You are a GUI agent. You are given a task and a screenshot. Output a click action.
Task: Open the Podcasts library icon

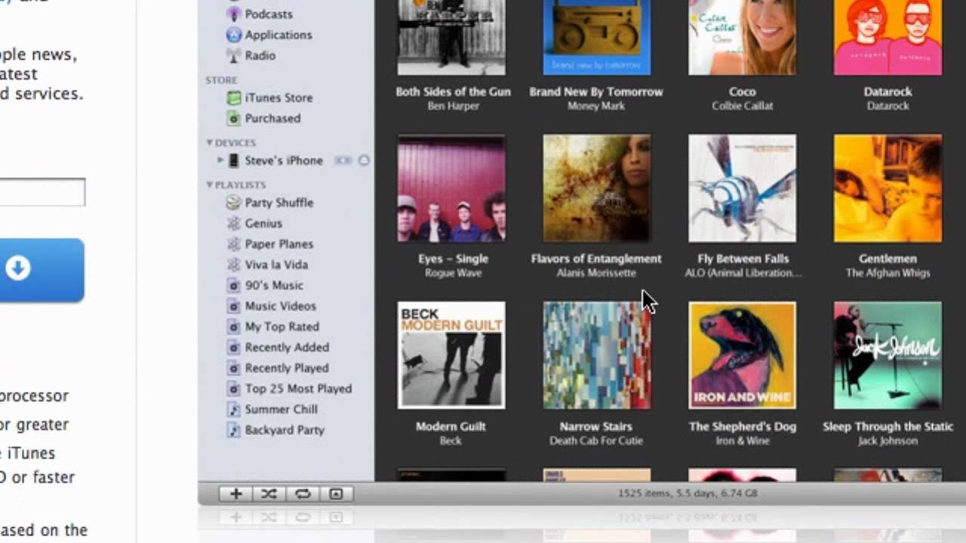click(234, 14)
